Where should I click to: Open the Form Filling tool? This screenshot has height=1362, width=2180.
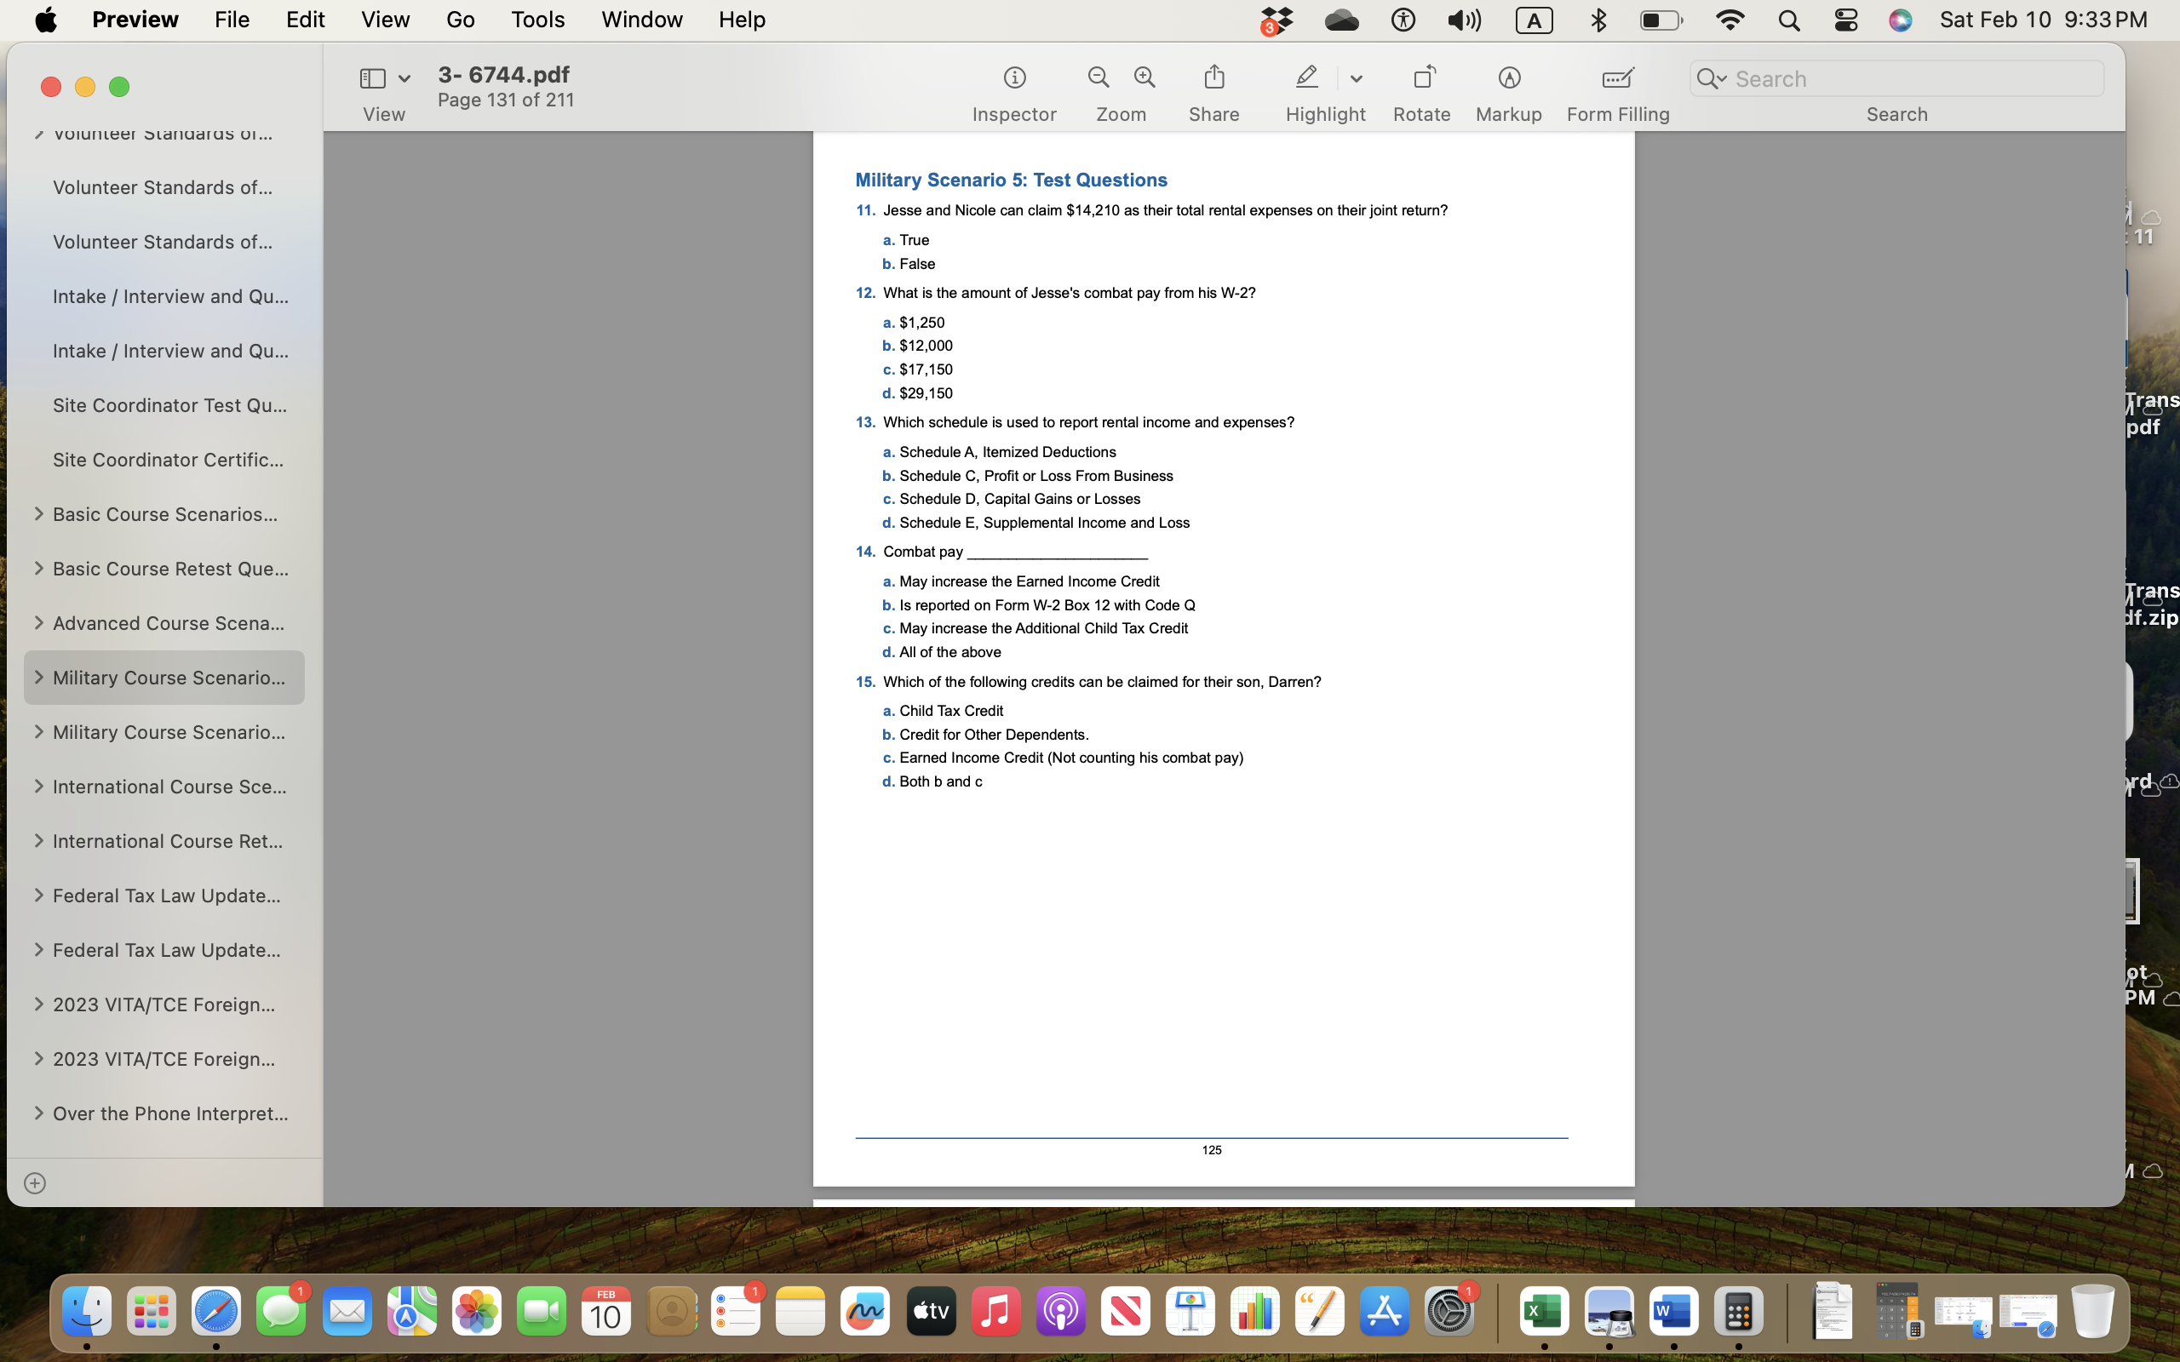1617,78
